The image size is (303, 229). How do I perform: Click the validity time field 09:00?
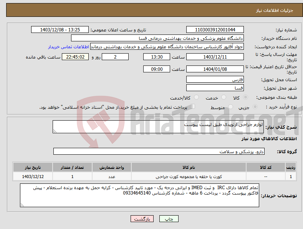[157, 69]
